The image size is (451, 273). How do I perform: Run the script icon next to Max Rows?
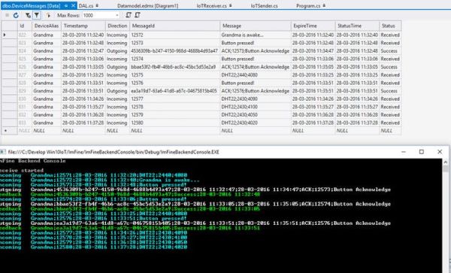coord(48,15)
